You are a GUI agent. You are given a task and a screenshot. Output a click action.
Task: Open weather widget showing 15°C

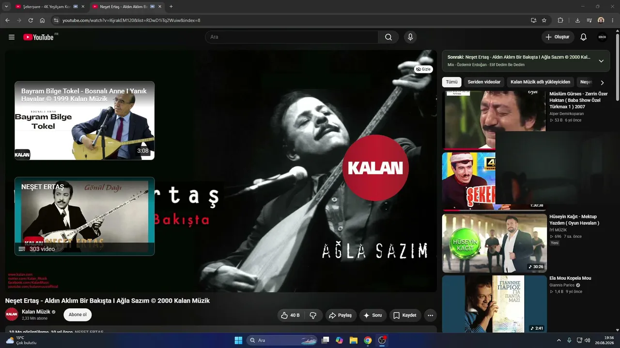click(x=21, y=340)
